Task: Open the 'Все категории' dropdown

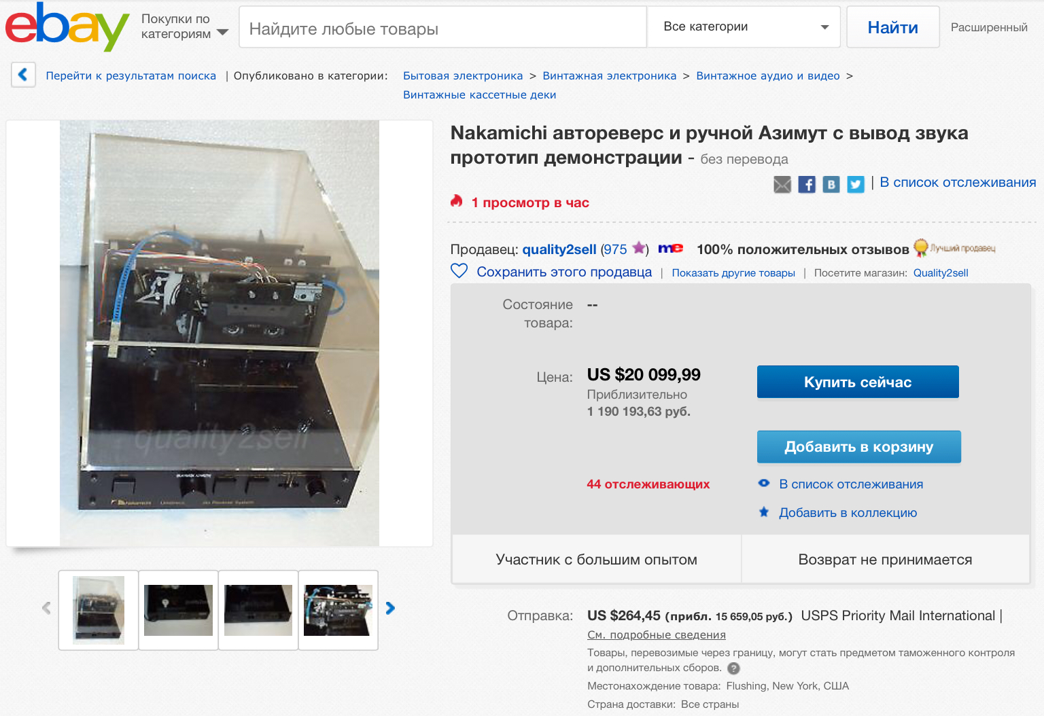Action: 744,27
